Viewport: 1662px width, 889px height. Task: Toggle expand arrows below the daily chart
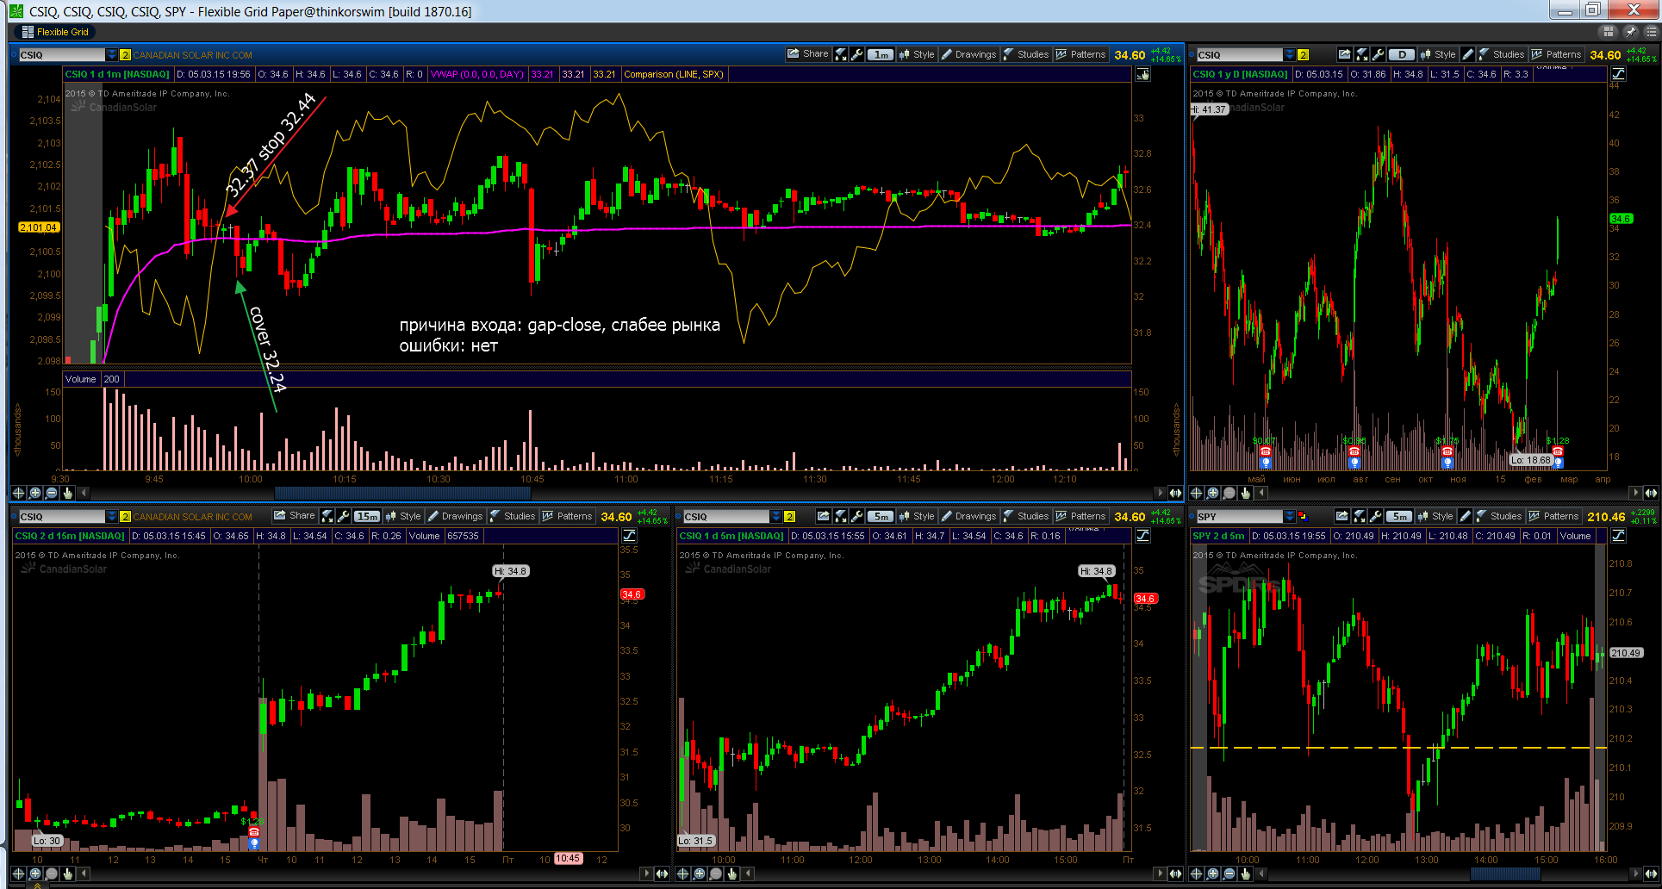pyautogui.click(x=1651, y=493)
